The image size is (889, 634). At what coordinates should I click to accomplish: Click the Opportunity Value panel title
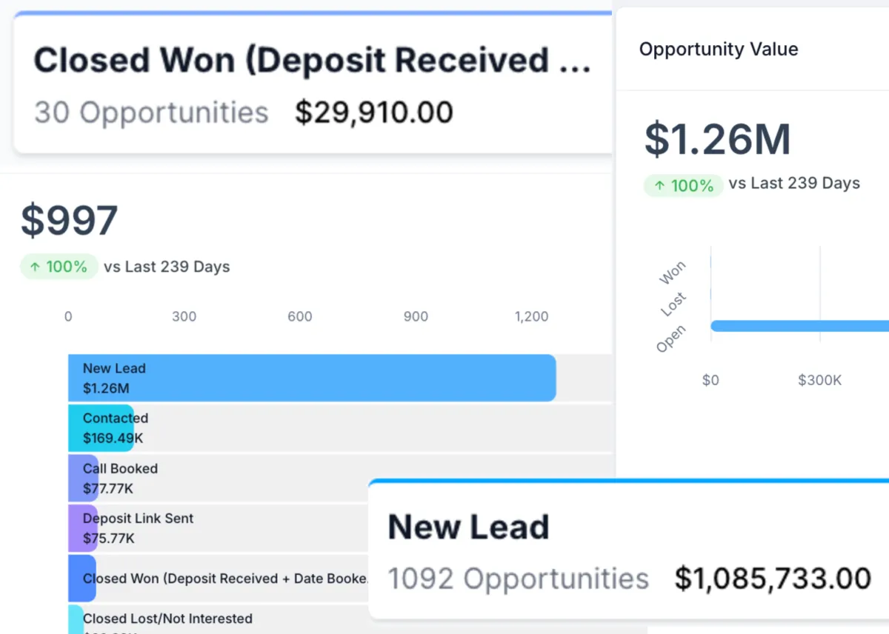719,50
